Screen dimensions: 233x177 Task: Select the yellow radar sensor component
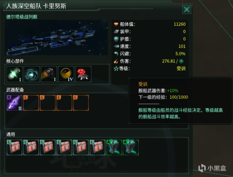coord(66,74)
